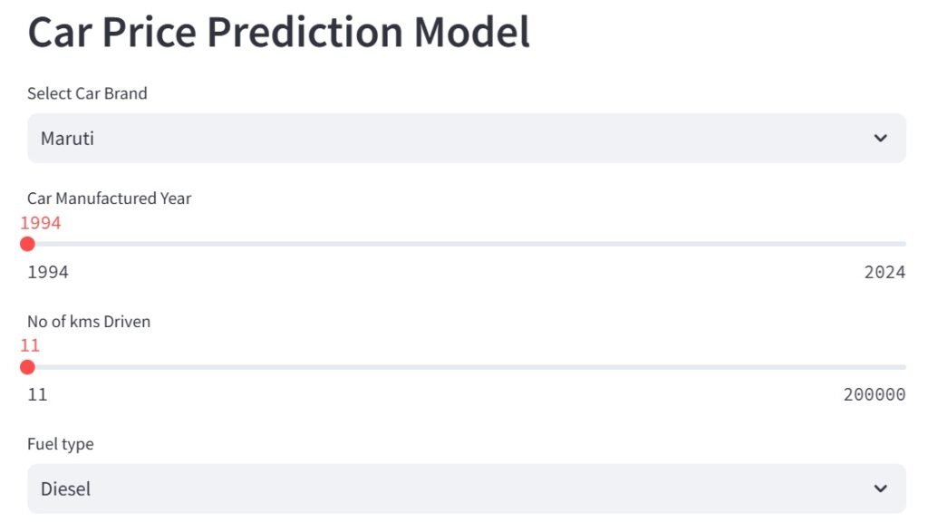Screen dimensions: 928x532
Task: Click the page title text at top
Action: tap(278, 33)
